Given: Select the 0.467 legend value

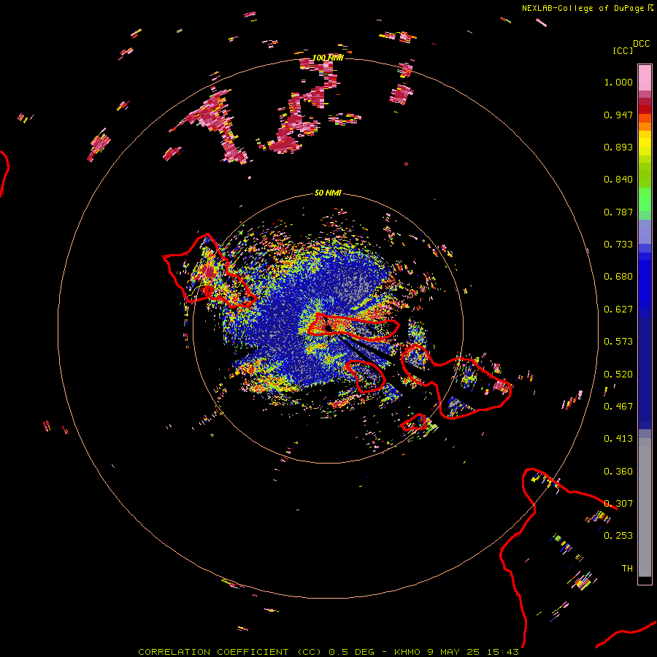Looking at the screenshot, I should click(x=618, y=407).
